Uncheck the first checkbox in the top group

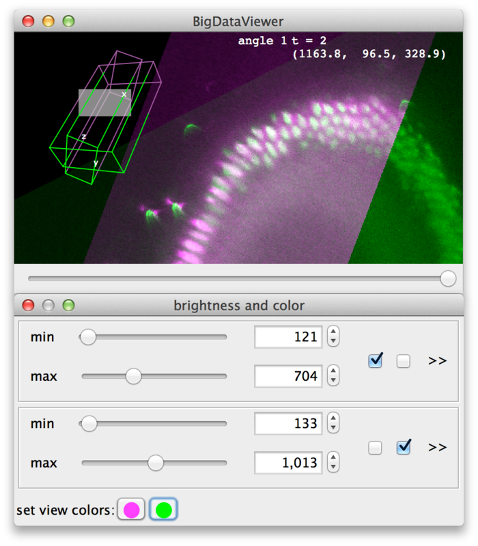coord(375,360)
